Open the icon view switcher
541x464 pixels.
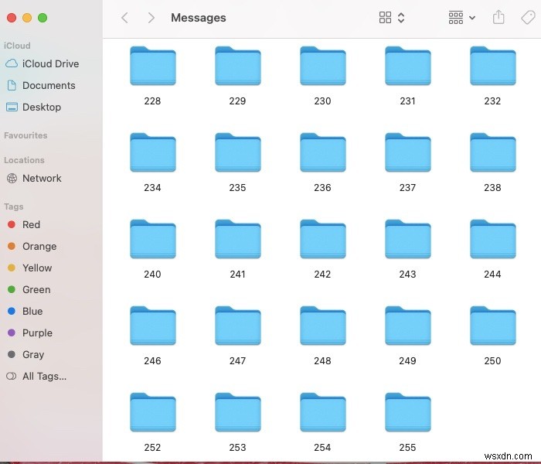click(392, 18)
